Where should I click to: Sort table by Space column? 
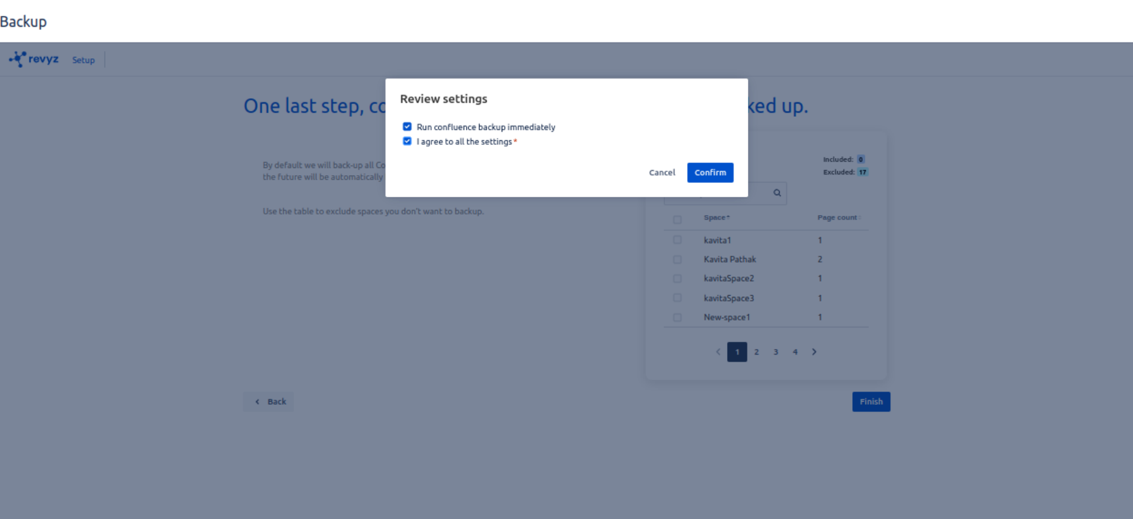[716, 218]
